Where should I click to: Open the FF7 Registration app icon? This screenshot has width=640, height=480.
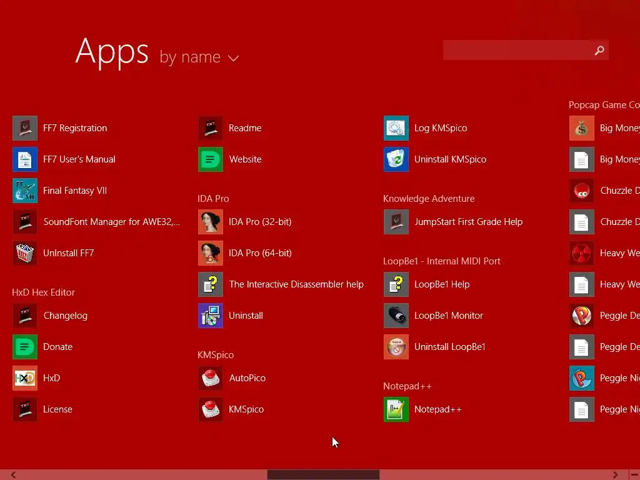click(25, 128)
